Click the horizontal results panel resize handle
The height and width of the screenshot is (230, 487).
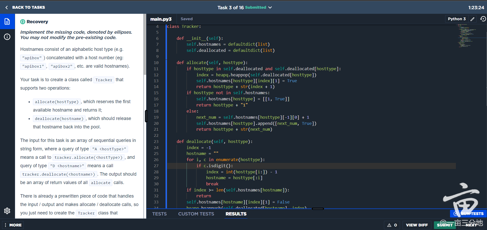318,209
